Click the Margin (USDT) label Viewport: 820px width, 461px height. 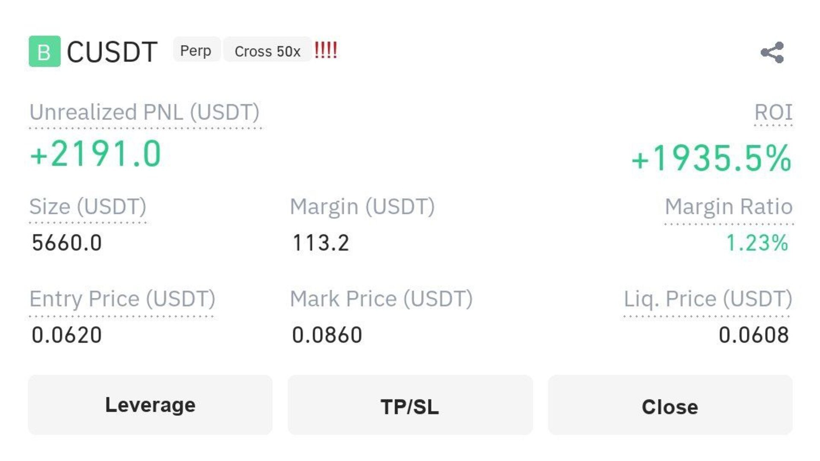[x=362, y=207]
